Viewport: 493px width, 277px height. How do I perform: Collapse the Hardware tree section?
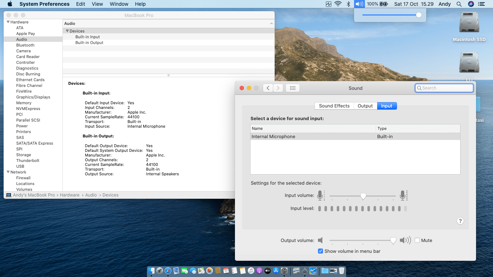[8, 22]
